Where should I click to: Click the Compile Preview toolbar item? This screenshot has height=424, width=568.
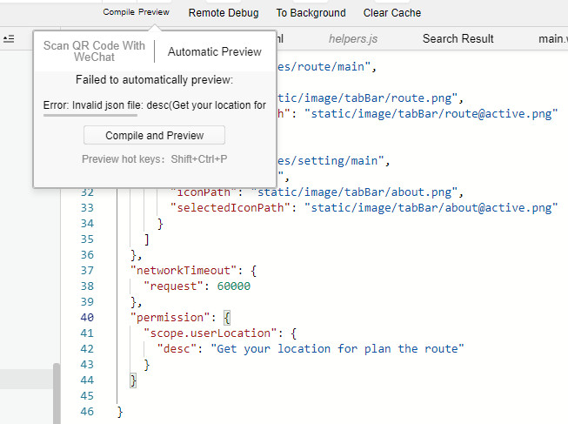click(x=136, y=13)
